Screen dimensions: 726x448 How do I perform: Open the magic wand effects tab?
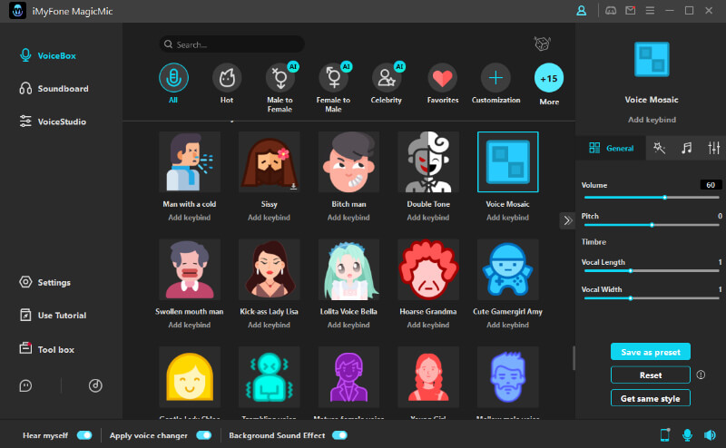point(660,148)
